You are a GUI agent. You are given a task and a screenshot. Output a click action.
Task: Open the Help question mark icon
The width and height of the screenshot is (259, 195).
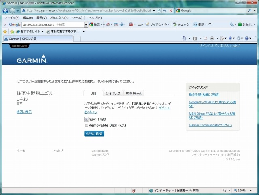point(248,39)
